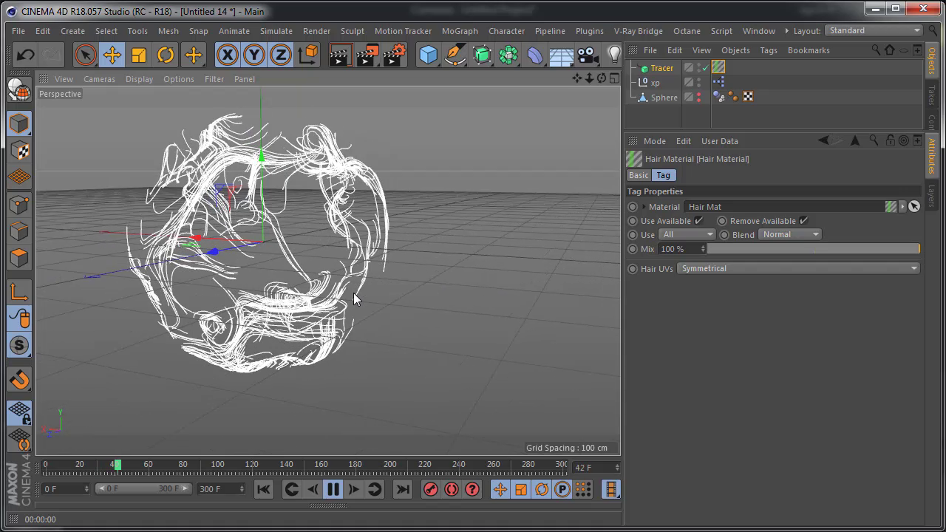This screenshot has width=946, height=532.
Task: Select Polygons mode in left palette
Action: [19, 258]
